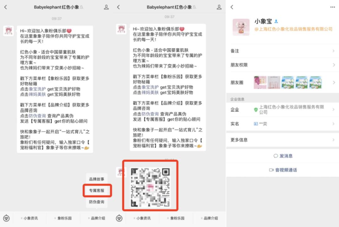Screen dimensions: 339x227
Task: Open the 更多信息 section
Action: 282,140
